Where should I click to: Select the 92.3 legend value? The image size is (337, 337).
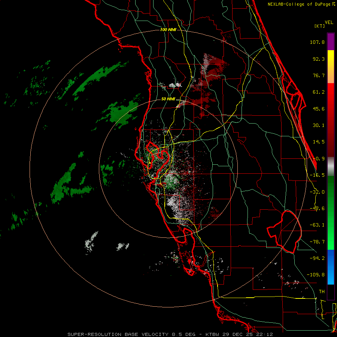click(x=319, y=59)
